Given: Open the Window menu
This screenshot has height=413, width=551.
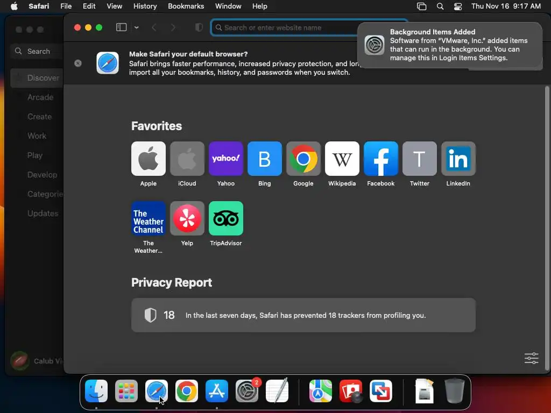Looking at the screenshot, I should click(x=228, y=6).
